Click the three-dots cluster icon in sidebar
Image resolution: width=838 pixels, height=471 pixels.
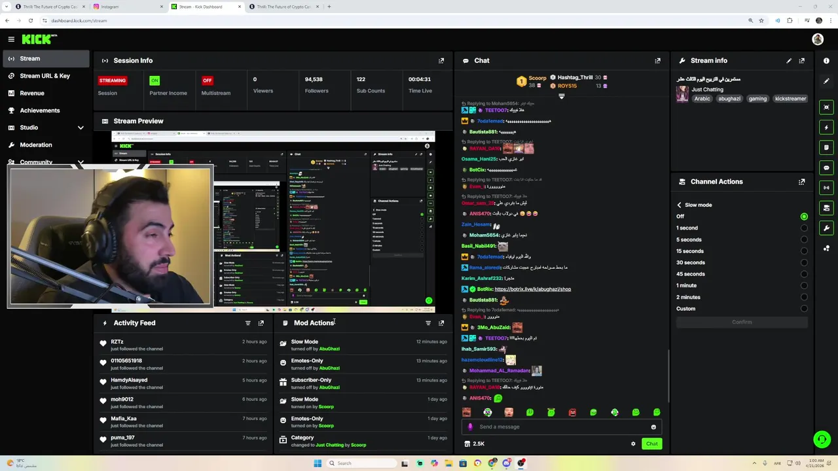[x=826, y=249]
